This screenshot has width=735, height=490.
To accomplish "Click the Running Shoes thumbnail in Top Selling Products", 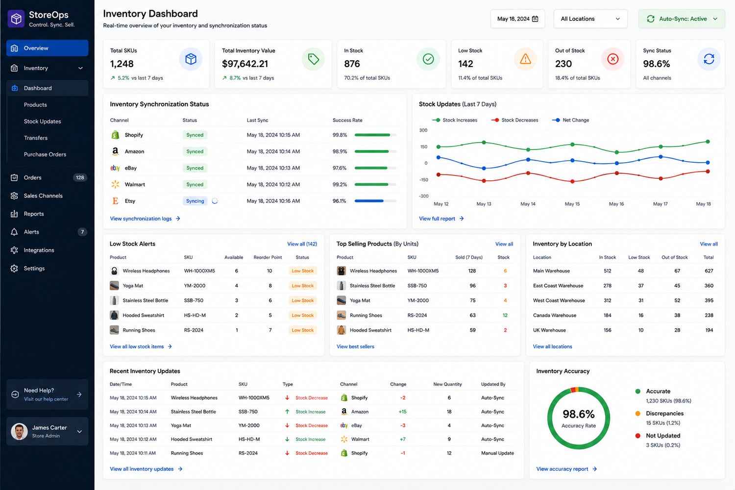I will pyautogui.click(x=342, y=316).
